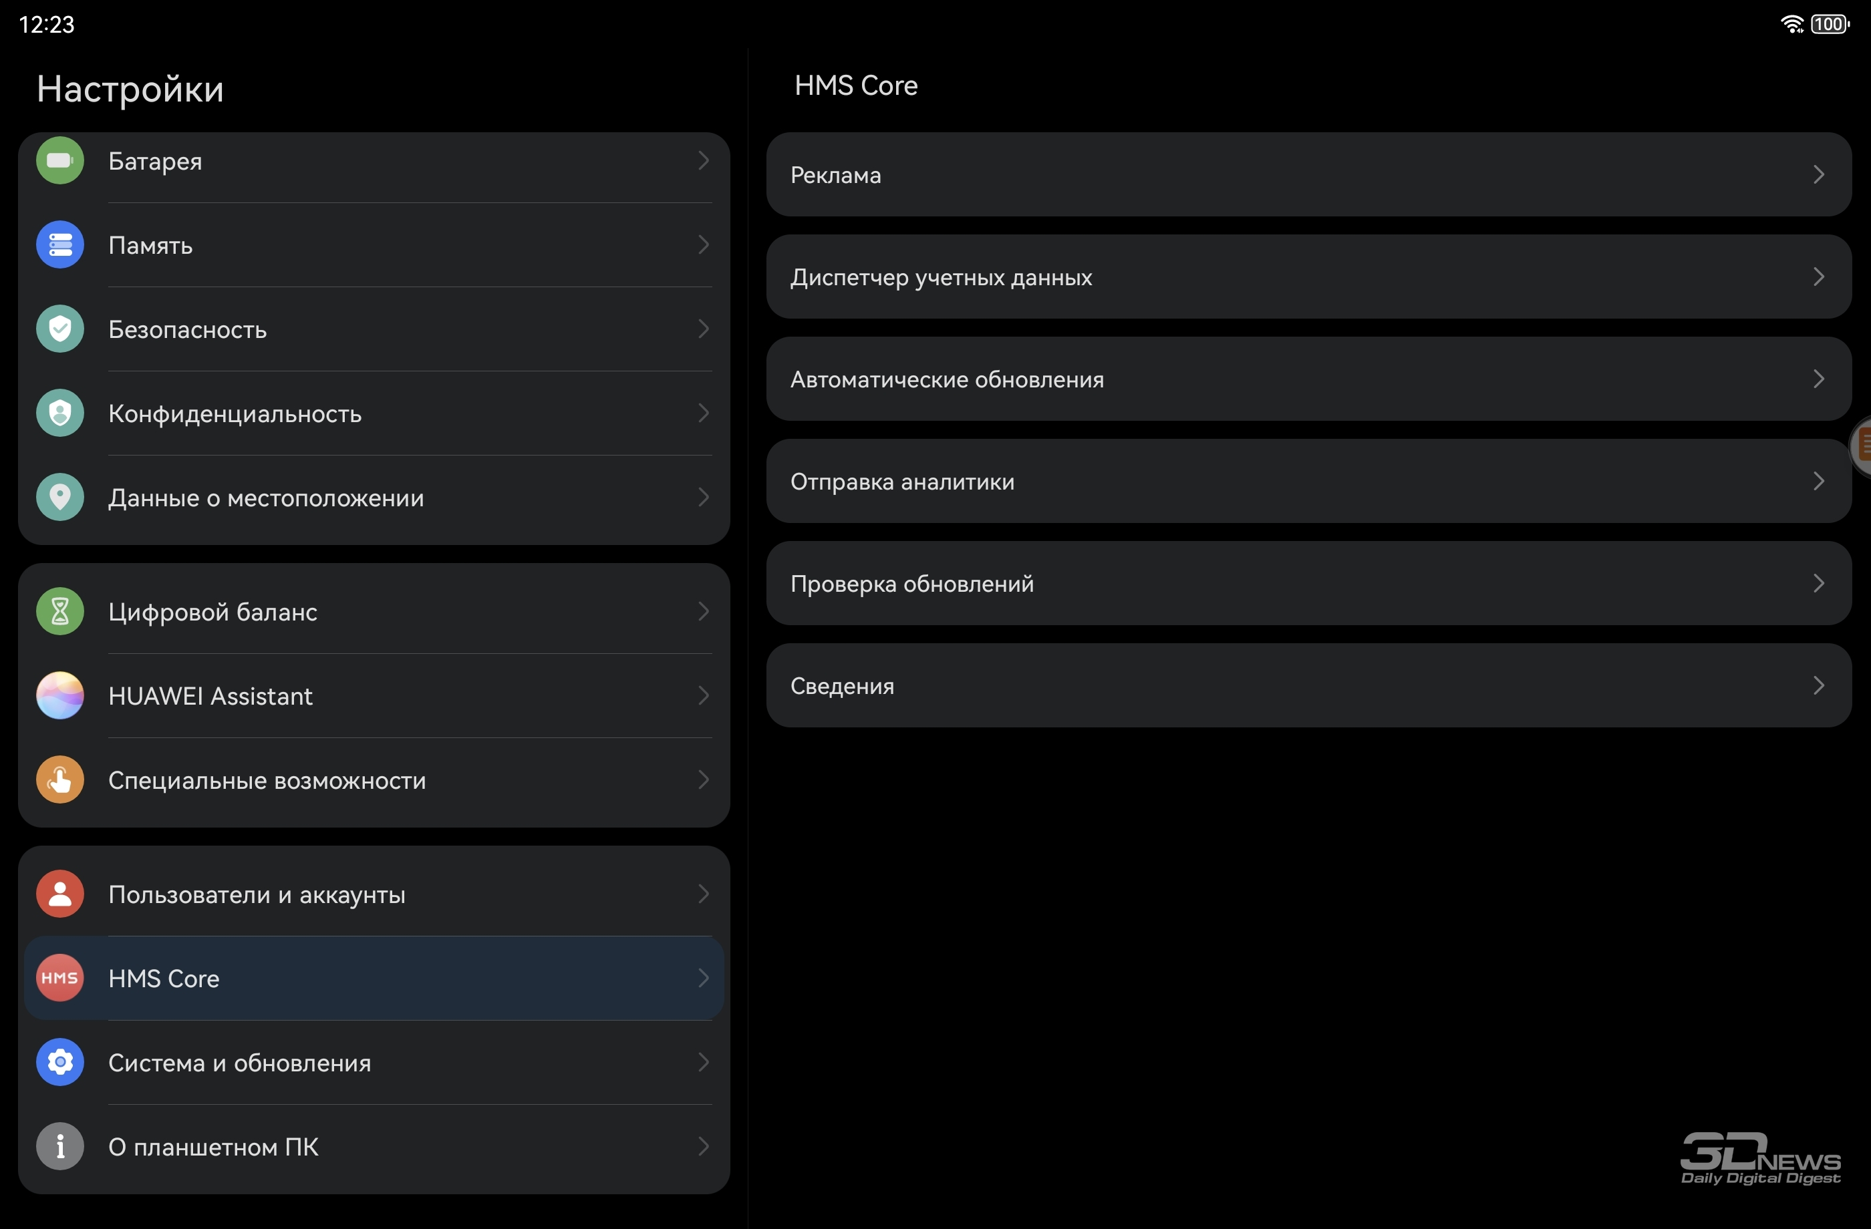Screen dimensions: 1871x1229
Task: Tap the Конфиденциальность privacy icon
Action: [x=59, y=413]
